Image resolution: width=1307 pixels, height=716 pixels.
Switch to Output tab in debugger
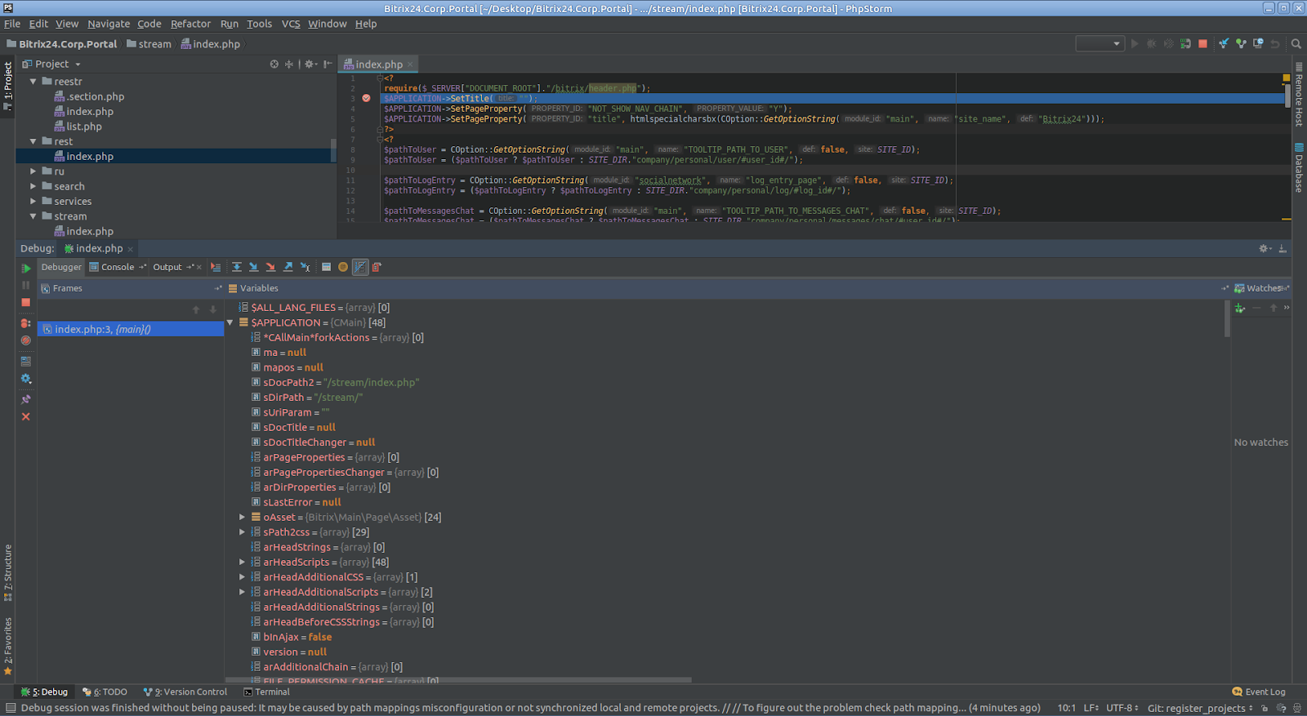point(167,267)
